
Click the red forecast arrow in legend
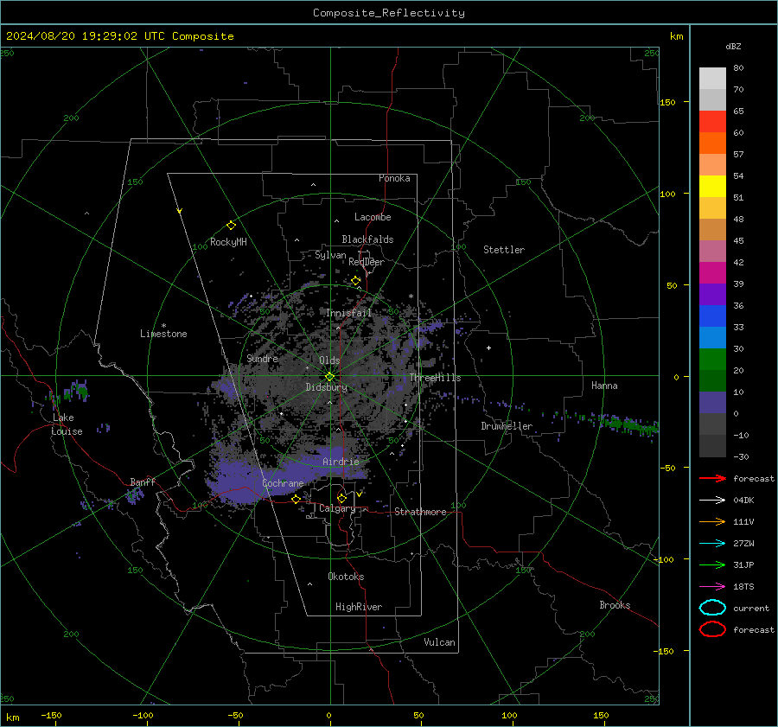pyautogui.click(x=712, y=478)
